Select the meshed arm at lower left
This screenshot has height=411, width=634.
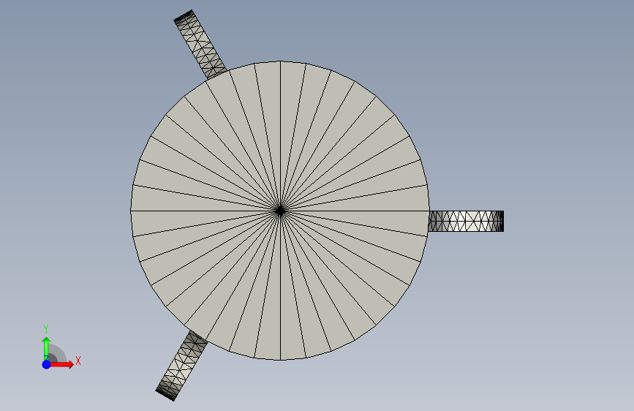(x=181, y=366)
